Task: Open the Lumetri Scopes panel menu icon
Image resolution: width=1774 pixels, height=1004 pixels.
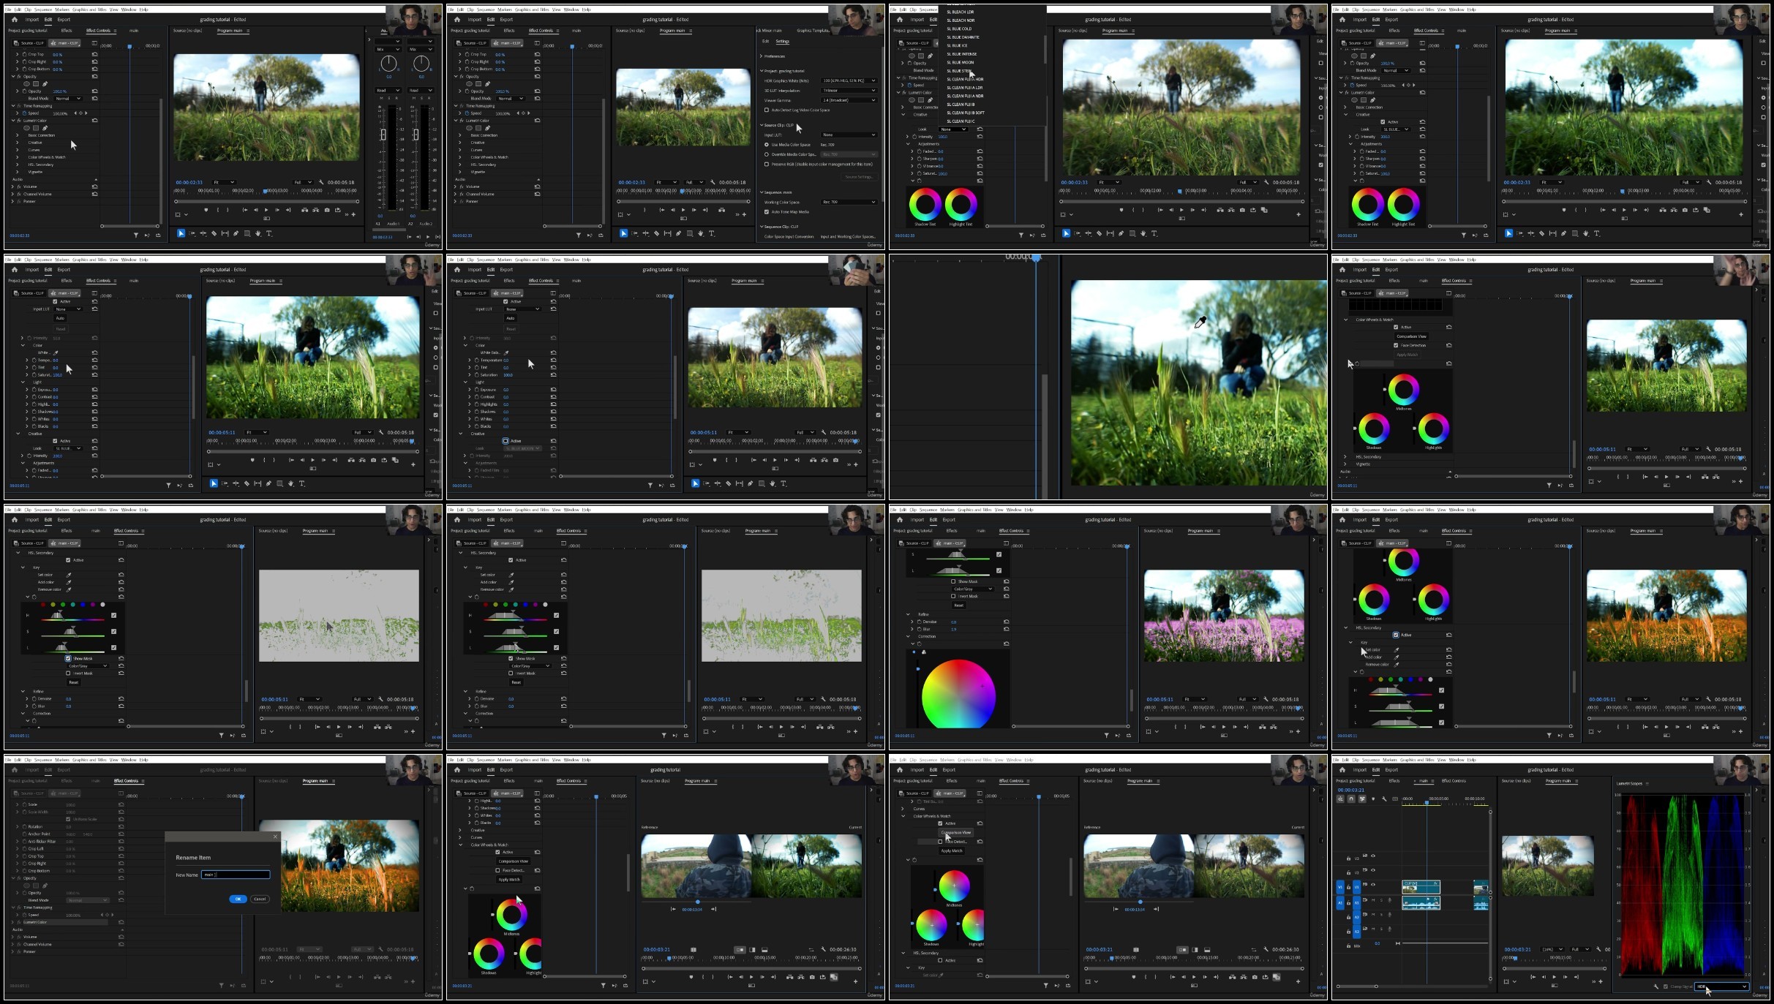Action: 1647,784
